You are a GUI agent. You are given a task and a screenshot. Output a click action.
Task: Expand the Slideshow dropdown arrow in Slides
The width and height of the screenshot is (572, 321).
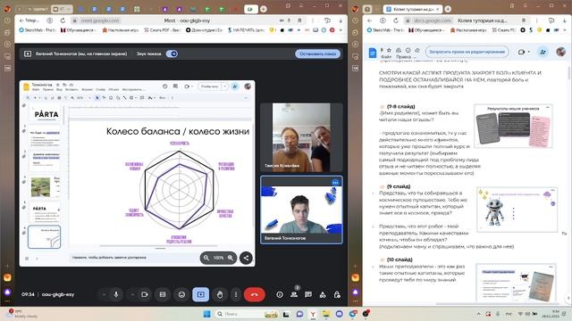click(225, 86)
